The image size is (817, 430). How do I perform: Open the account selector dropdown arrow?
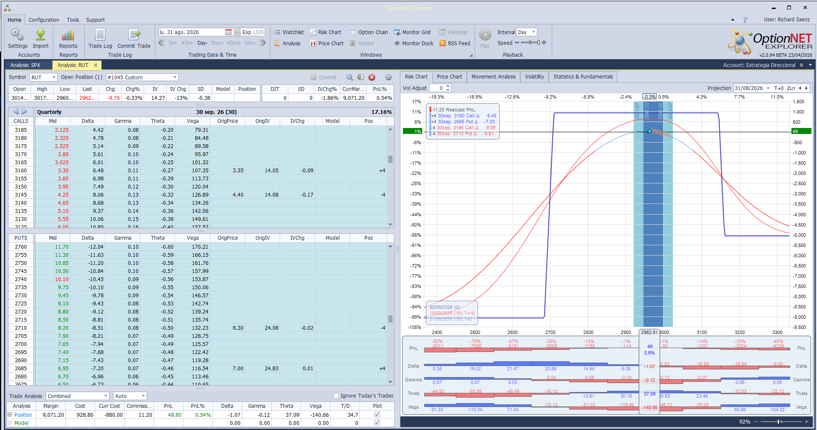(810, 65)
